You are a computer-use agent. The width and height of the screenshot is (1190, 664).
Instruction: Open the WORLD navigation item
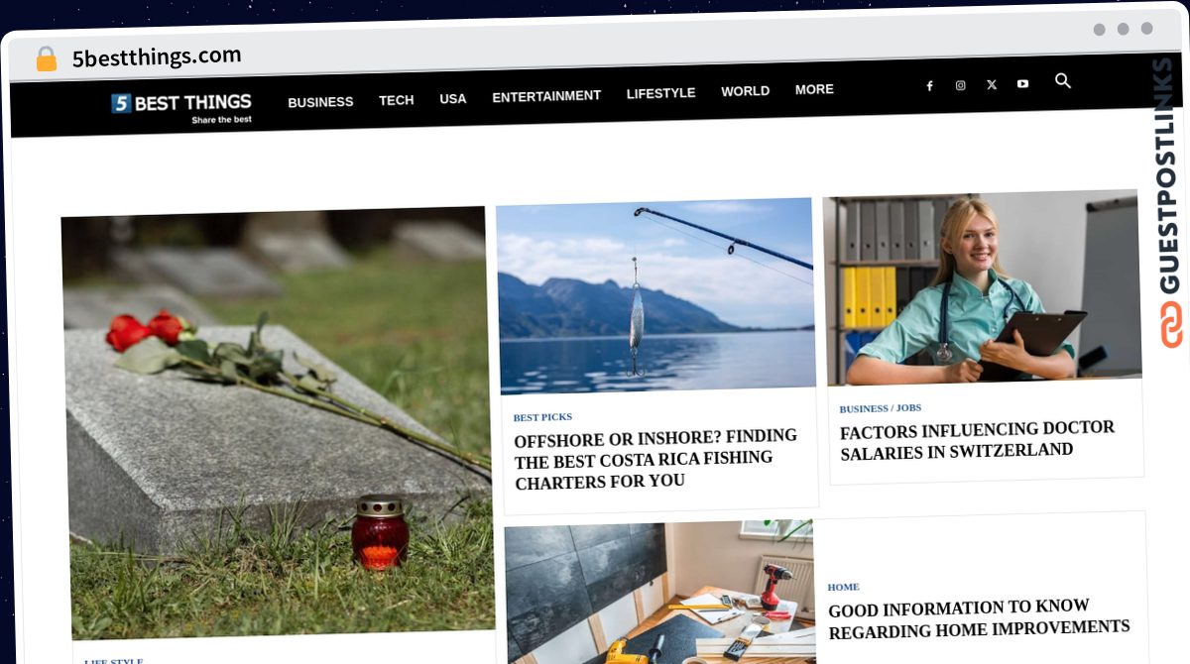click(x=746, y=91)
